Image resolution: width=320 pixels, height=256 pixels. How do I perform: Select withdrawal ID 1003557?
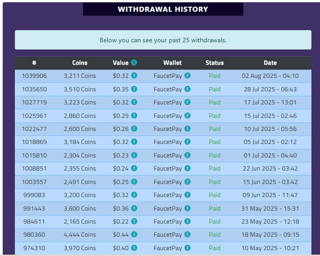(34, 182)
